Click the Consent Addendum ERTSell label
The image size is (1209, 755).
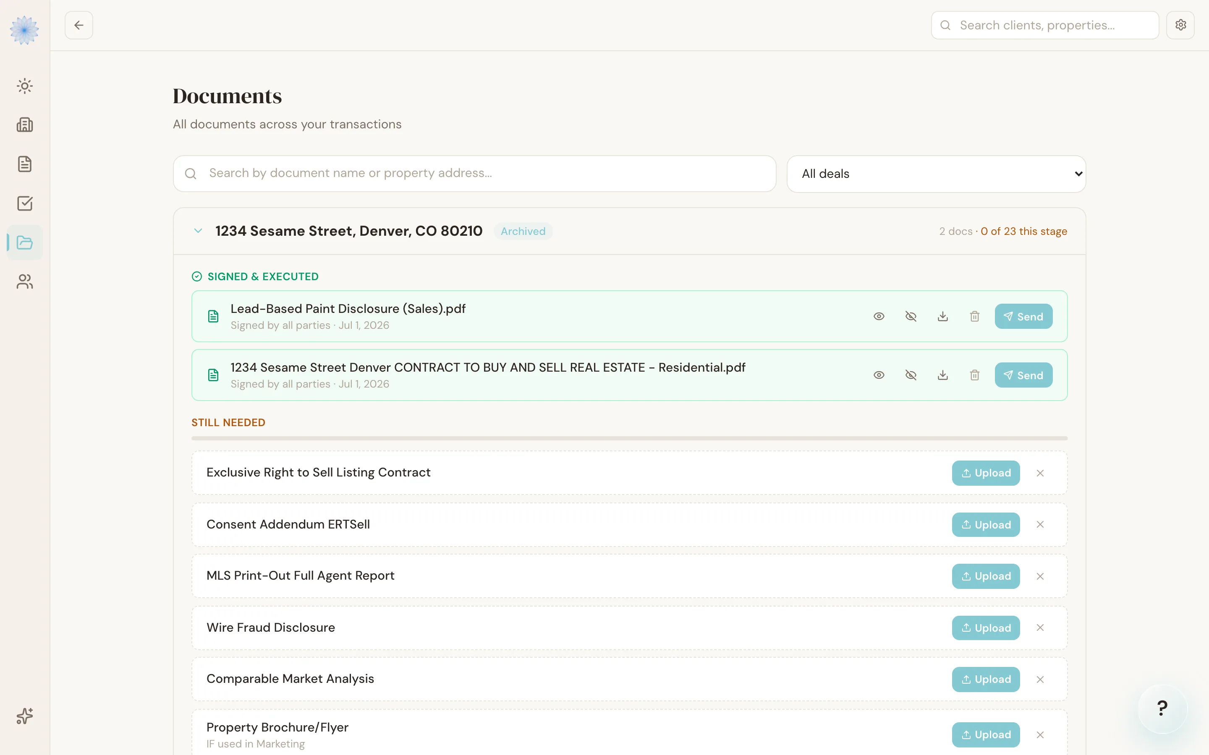(288, 524)
